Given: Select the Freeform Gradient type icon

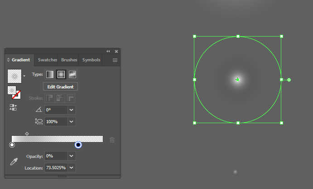Looking at the screenshot, I should tap(72, 74).
